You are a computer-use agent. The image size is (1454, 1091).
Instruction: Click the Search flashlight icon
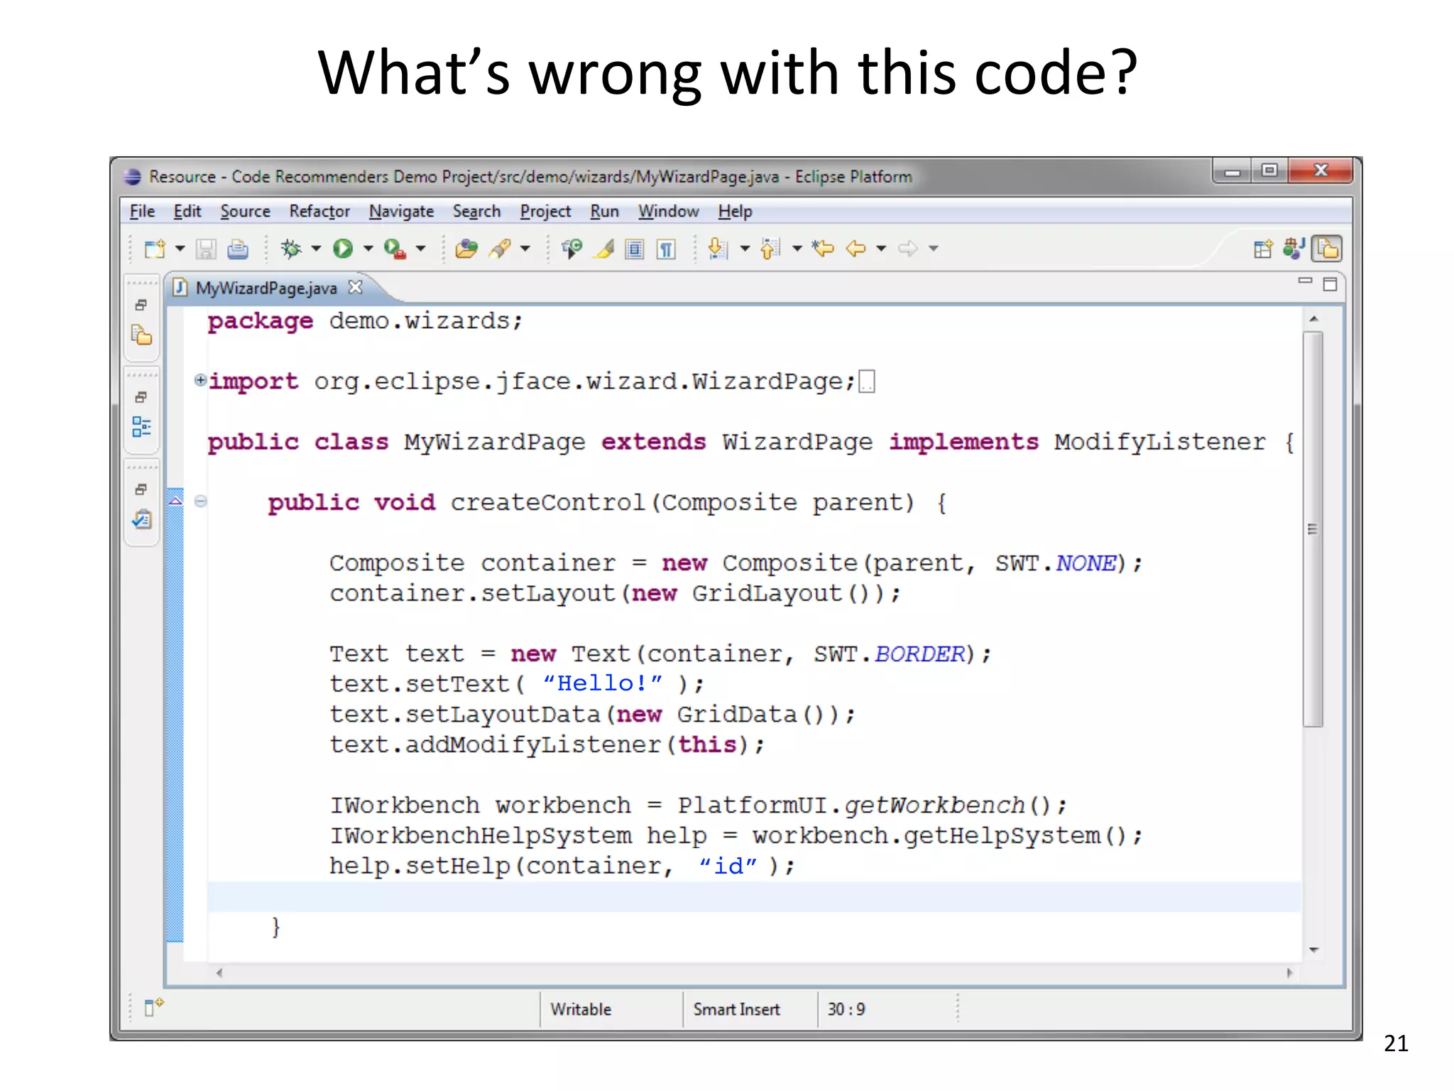(x=501, y=249)
